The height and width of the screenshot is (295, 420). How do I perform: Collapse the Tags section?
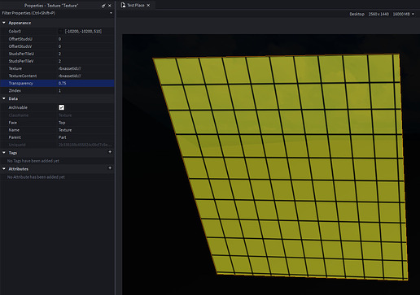4,153
